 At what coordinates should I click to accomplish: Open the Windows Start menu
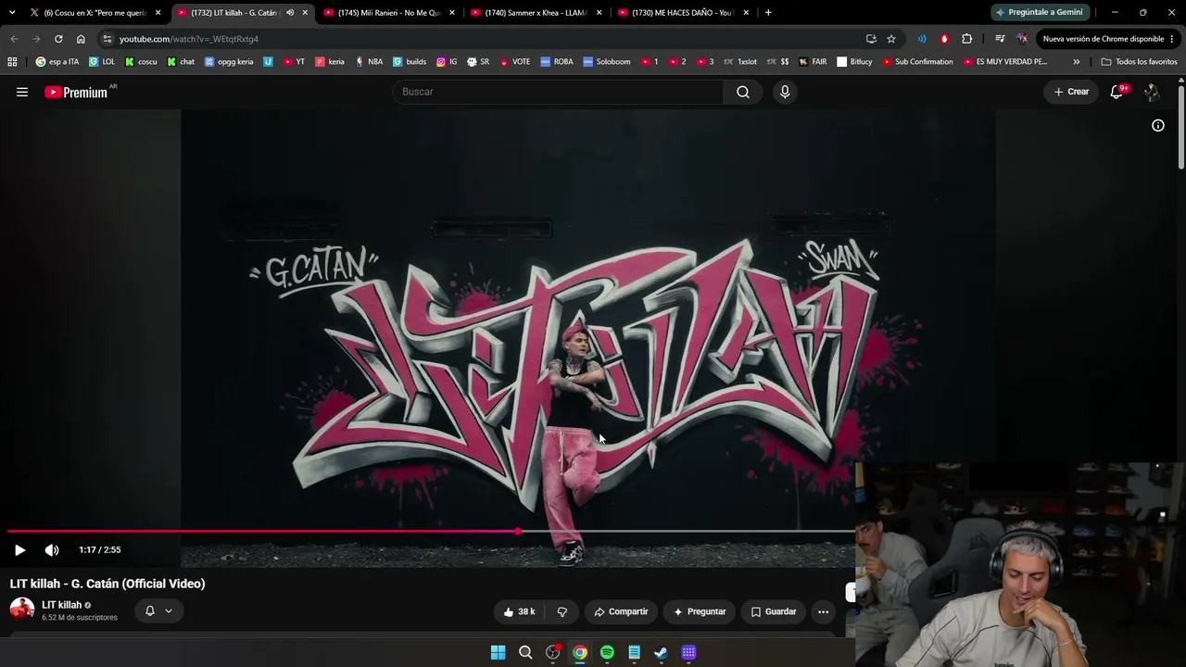tap(498, 652)
